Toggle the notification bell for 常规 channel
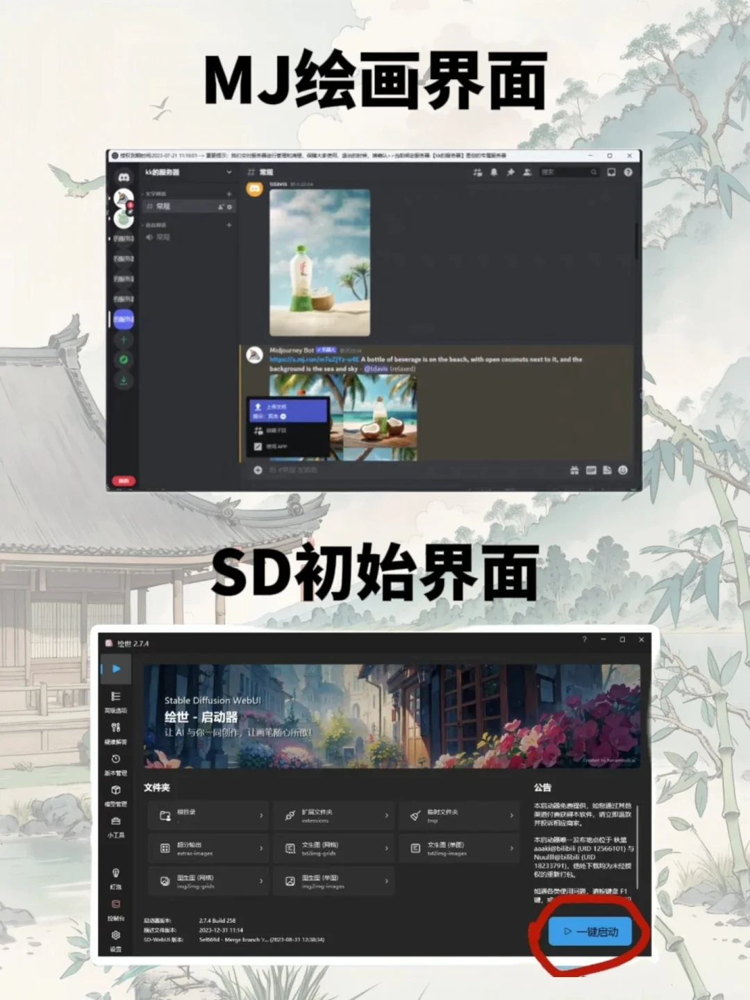 tap(495, 170)
